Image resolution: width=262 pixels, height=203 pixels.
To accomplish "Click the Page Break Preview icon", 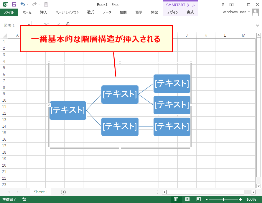I will click(199, 199).
